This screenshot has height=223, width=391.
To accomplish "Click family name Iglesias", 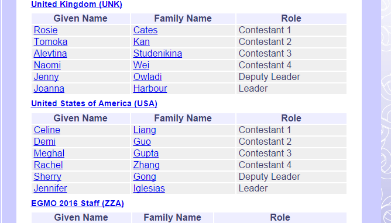I will [149, 189].
